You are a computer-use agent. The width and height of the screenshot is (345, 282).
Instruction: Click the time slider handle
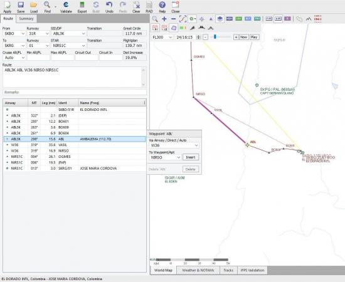[215, 37]
